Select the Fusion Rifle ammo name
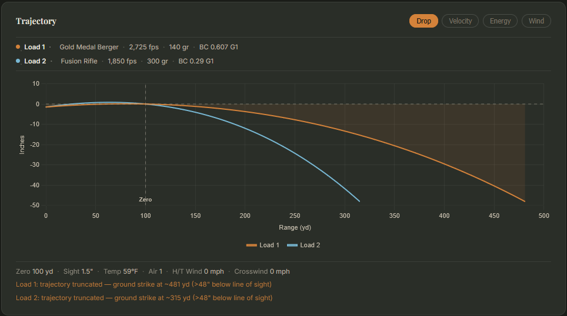Viewport: 567px width, 316px height. coord(79,62)
